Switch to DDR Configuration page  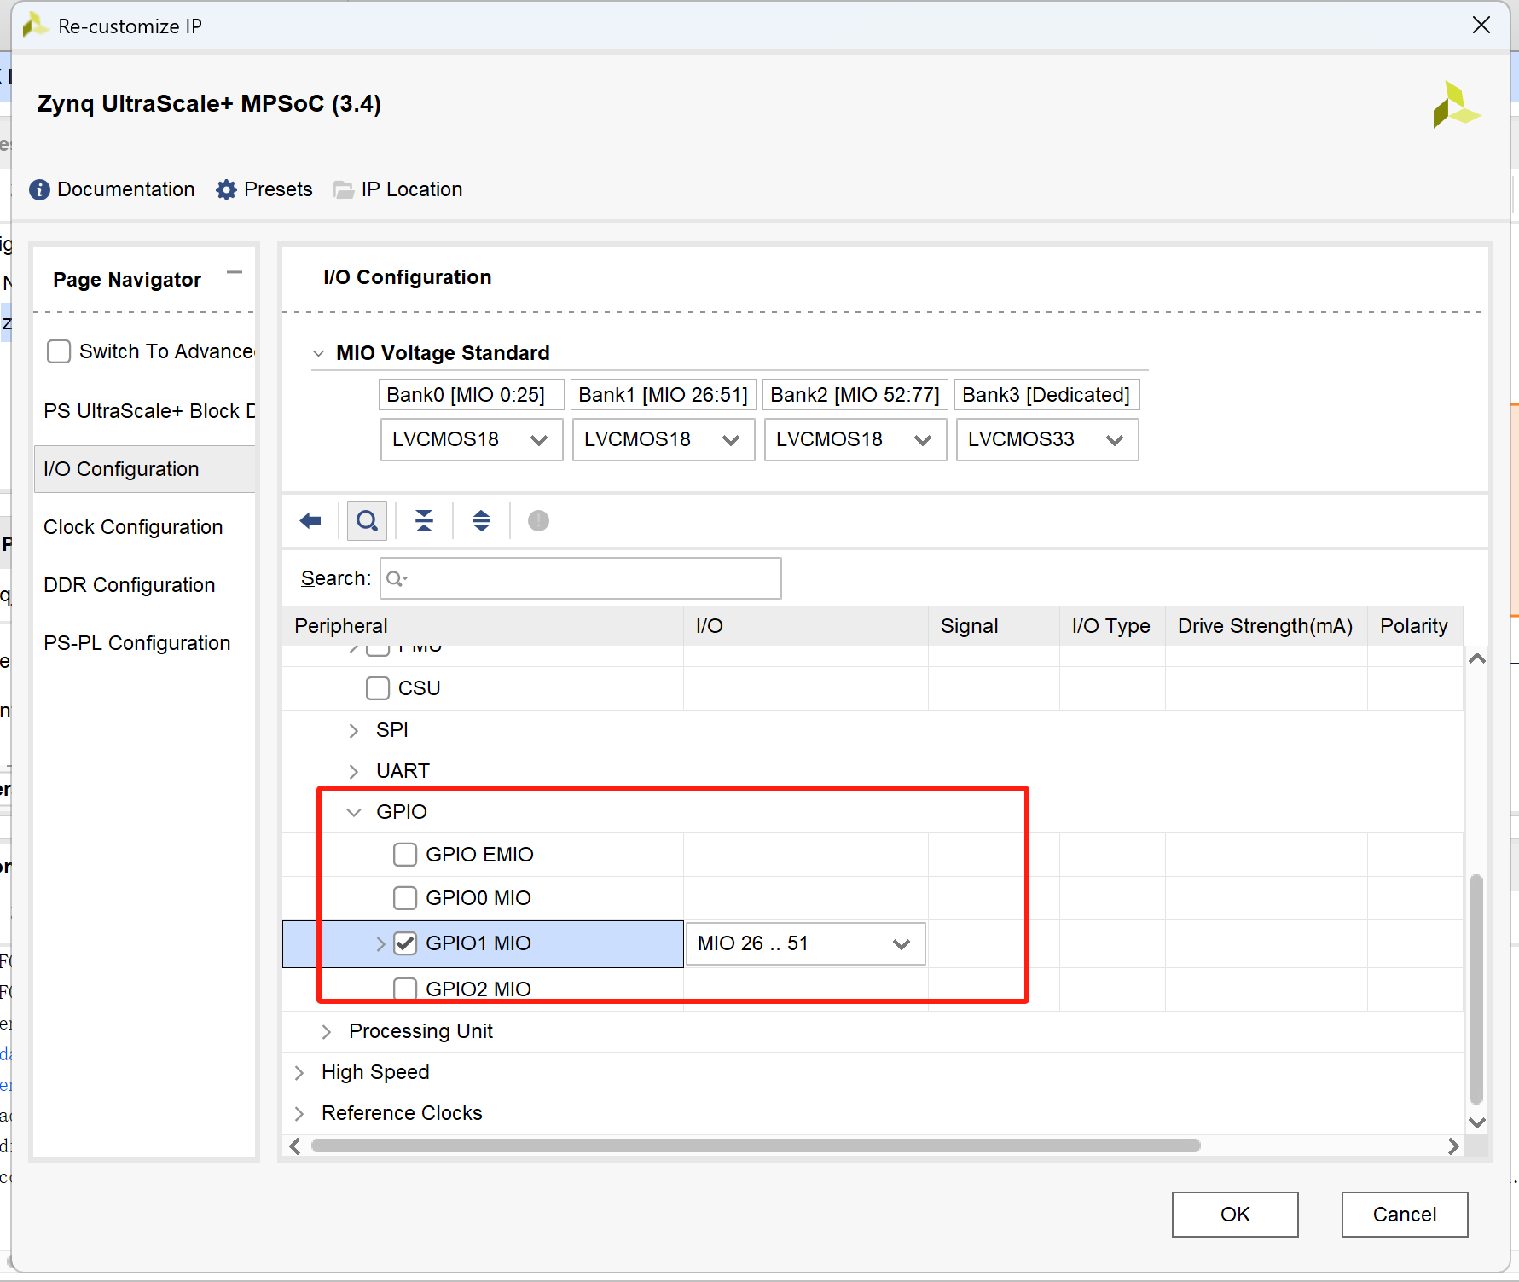pyautogui.click(x=145, y=585)
